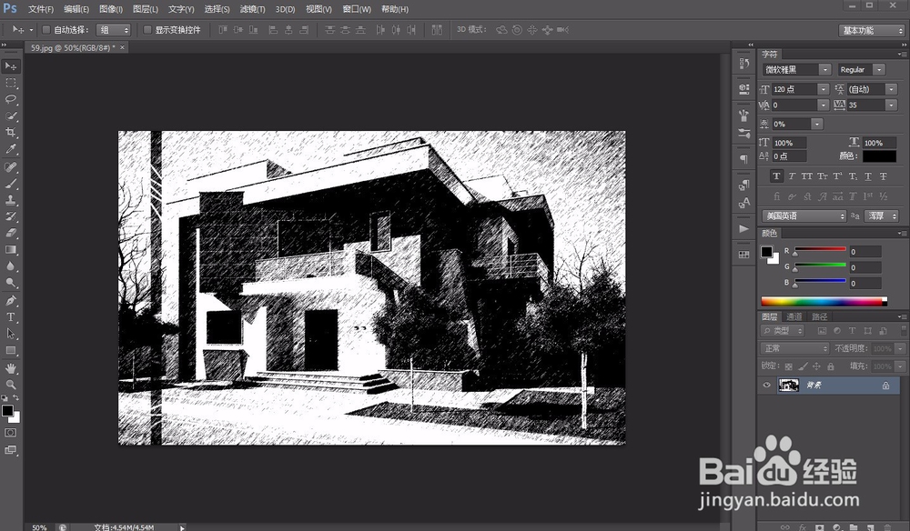Click the 背景 layer thumbnail
This screenshot has height=531, width=910.
788,385
